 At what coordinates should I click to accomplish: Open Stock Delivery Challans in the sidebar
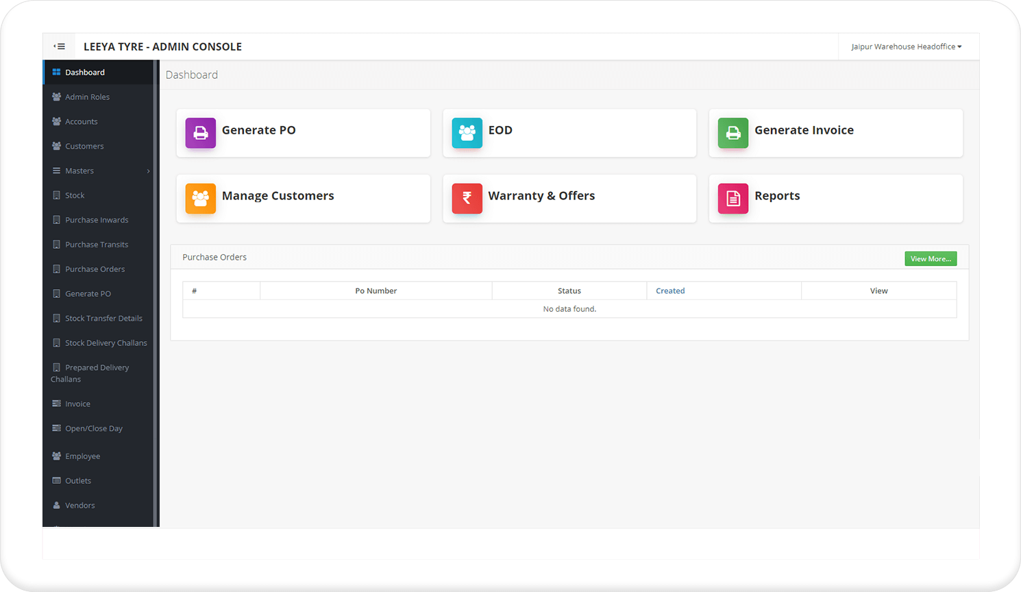coord(99,343)
